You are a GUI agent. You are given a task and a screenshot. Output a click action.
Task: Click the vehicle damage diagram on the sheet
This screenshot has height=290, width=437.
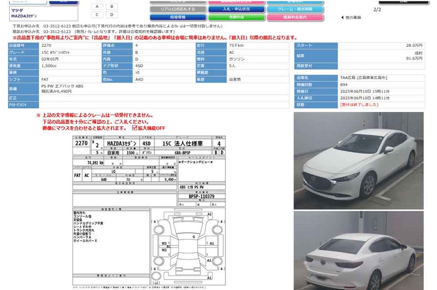[188, 246]
